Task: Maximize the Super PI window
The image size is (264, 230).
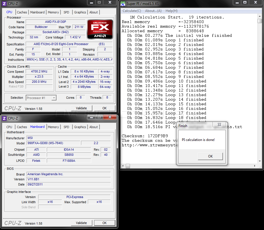Action: tap(245, 3)
